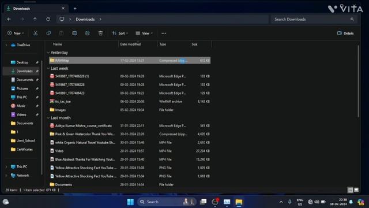The width and height of the screenshot is (369, 208).
Task: Click the Cut scissors icon
Action: pyautogui.click(x=35, y=34)
